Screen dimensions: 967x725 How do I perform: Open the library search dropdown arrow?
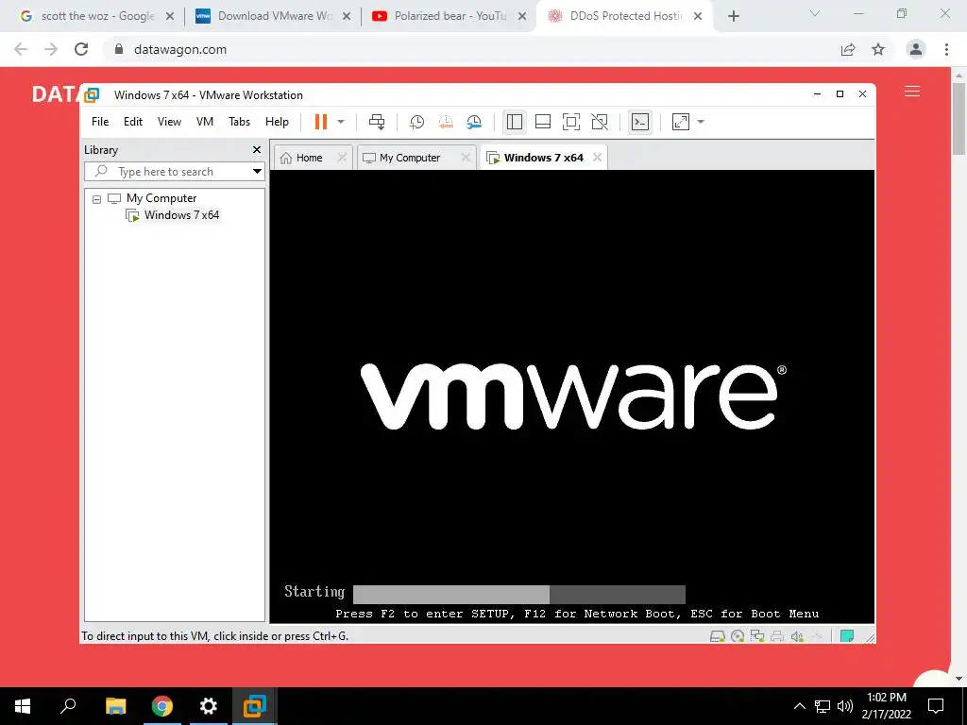257,172
